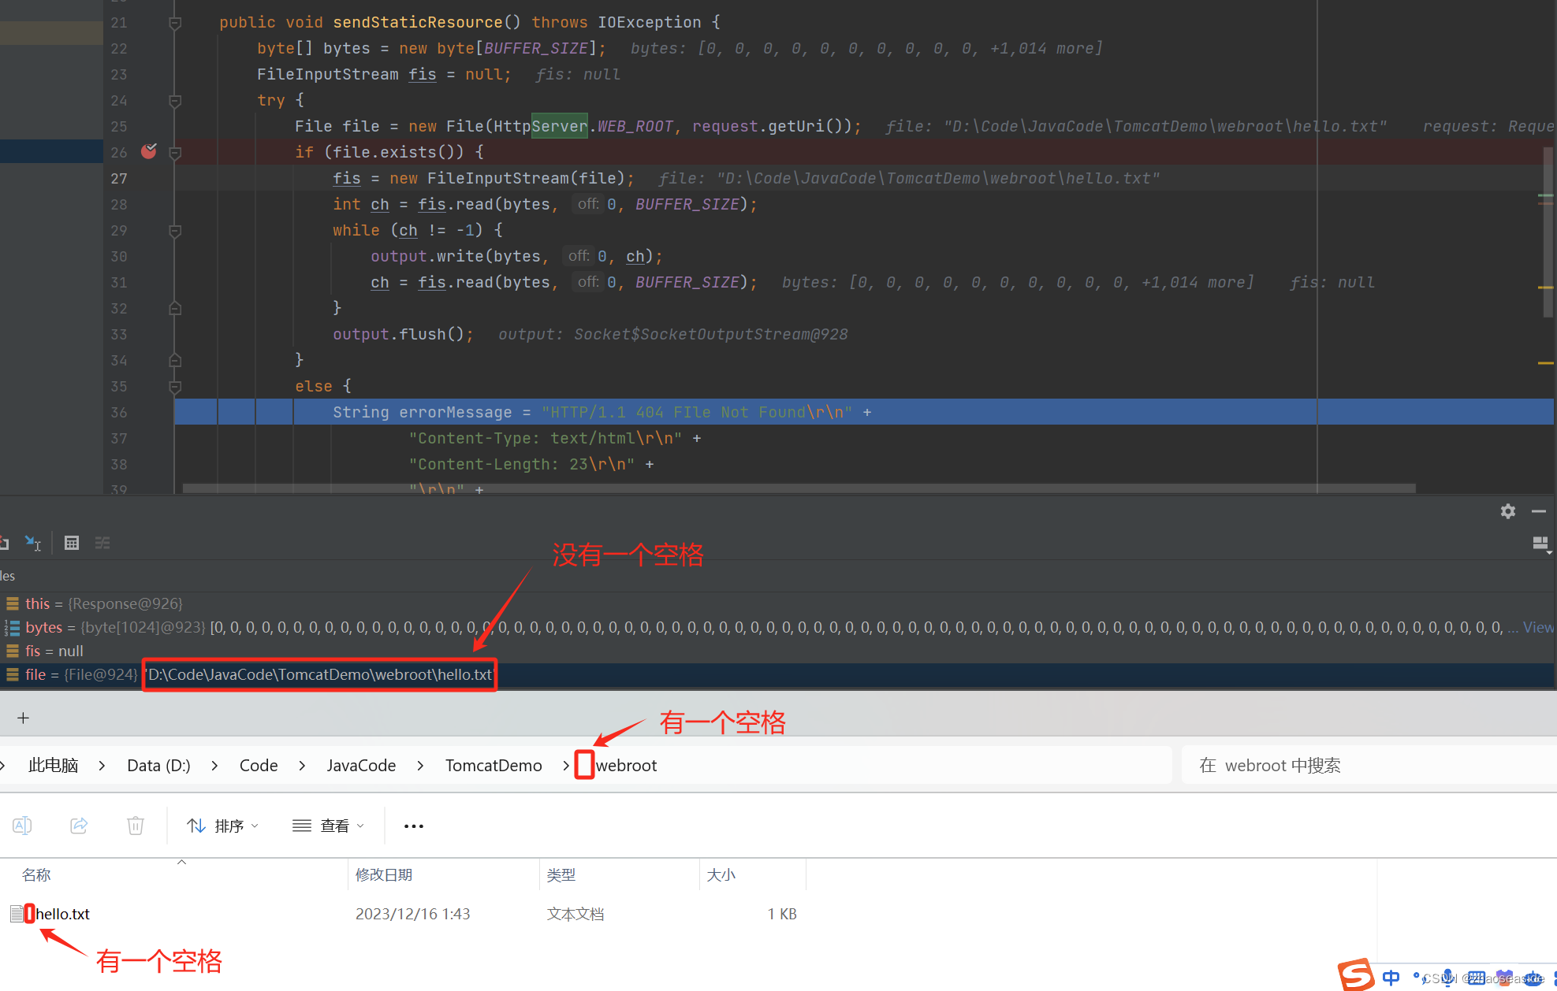
Task: Click the webroot breadcrumb segment
Action: pyautogui.click(x=626, y=765)
